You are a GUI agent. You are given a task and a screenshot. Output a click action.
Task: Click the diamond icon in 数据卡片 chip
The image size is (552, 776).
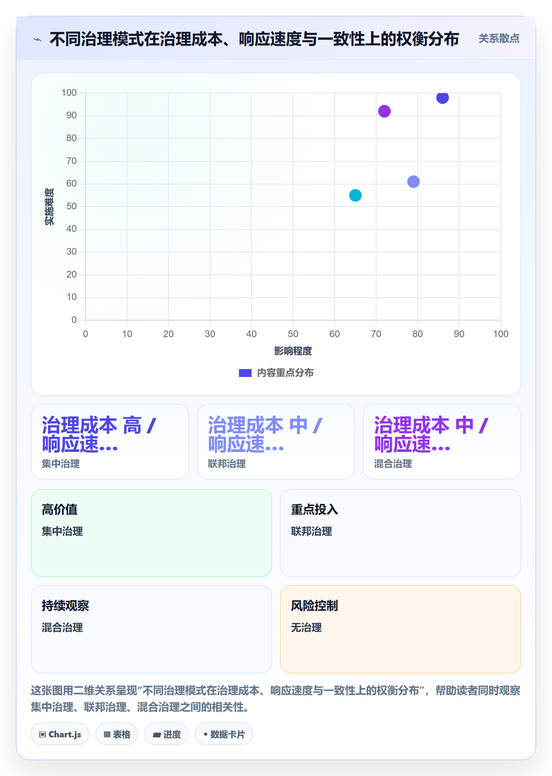(x=205, y=734)
